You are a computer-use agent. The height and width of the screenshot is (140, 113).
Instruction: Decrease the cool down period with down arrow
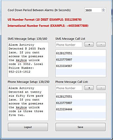coord(103,11)
